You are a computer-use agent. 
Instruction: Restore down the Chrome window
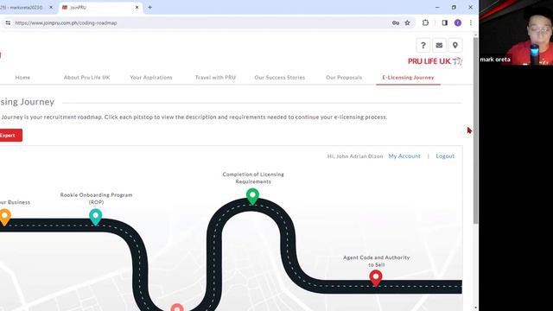coord(454,7)
